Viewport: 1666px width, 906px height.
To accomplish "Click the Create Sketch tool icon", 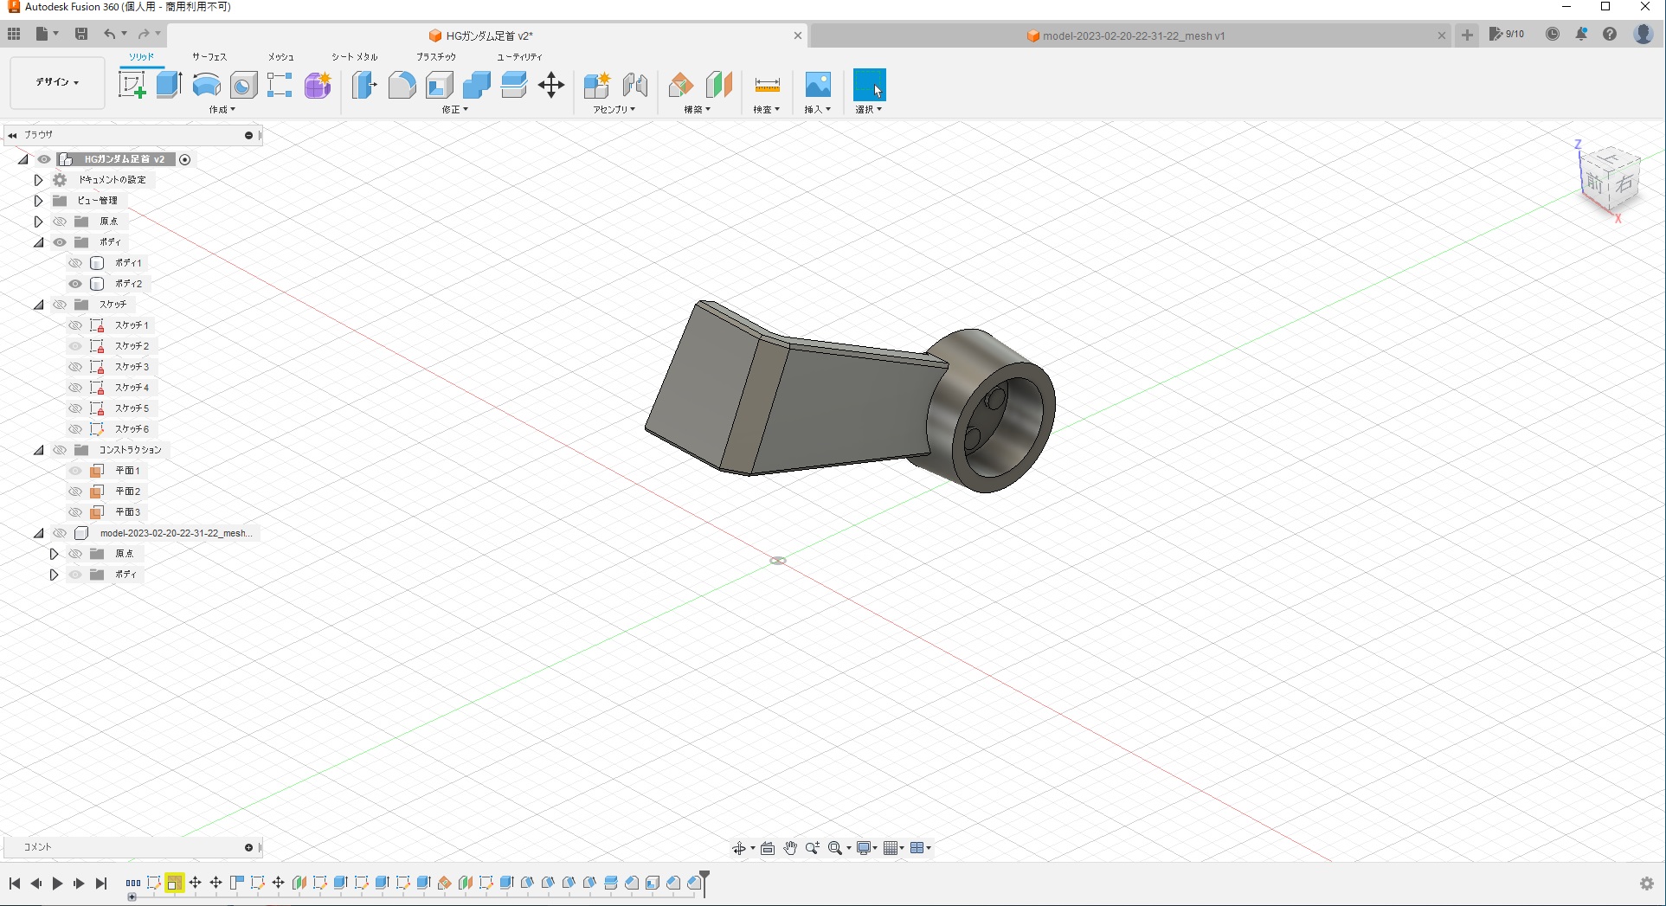I will tap(132, 85).
